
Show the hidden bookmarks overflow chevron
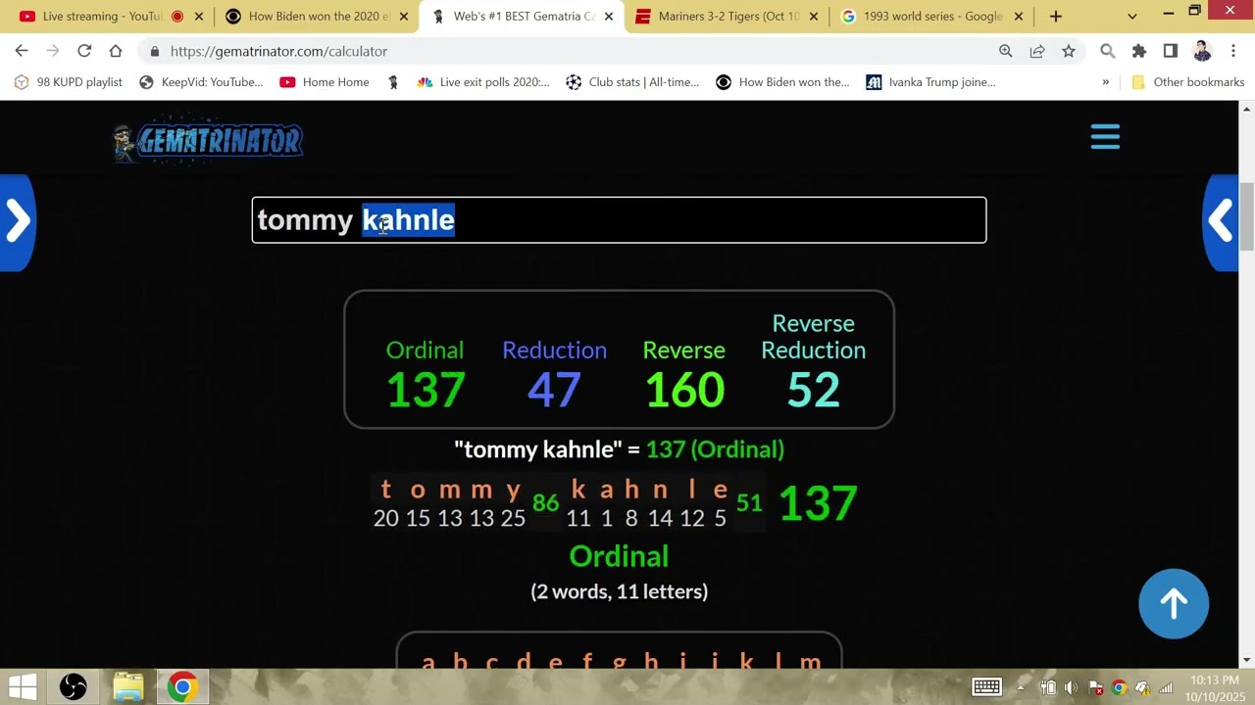[x=1106, y=82]
